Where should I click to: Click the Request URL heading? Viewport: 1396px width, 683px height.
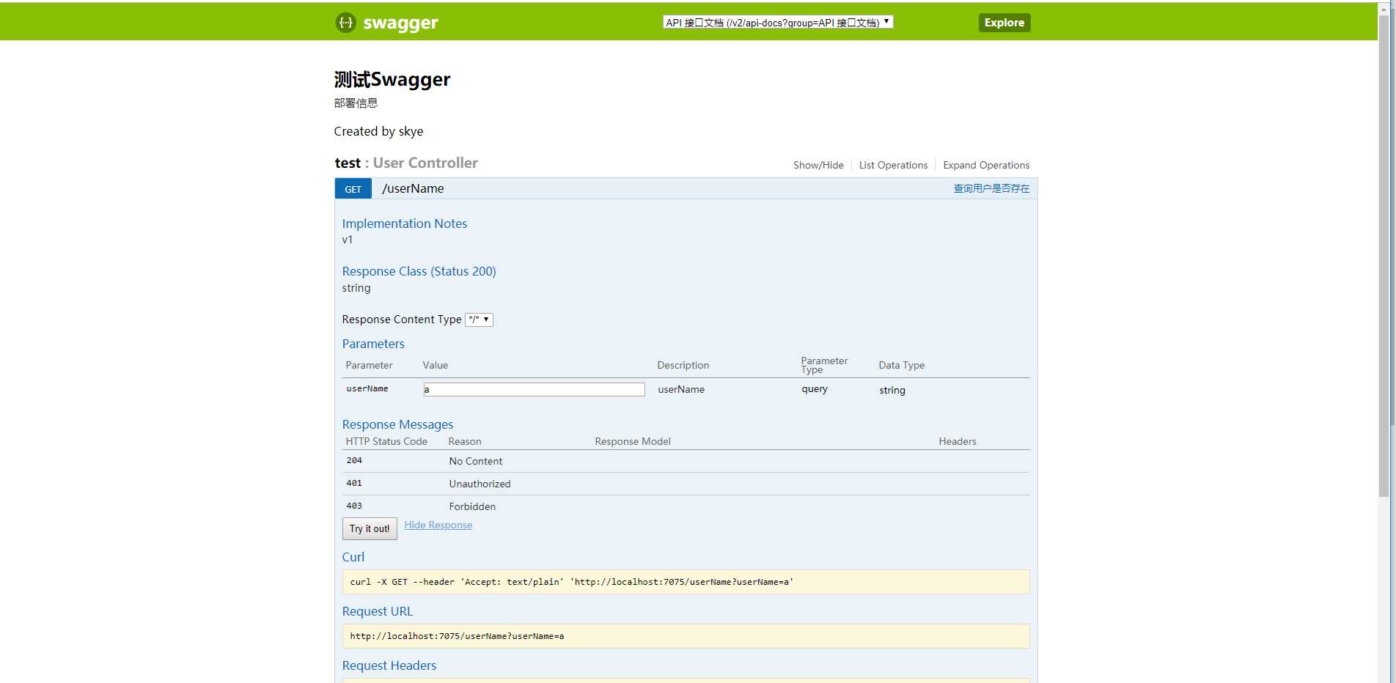[378, 611]
